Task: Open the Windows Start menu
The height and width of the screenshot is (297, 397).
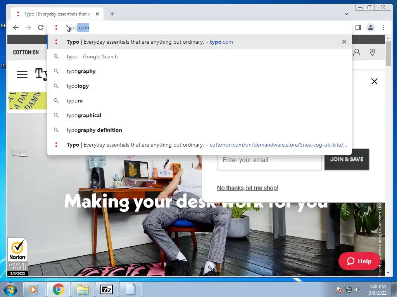Action: tap(10, 289)
